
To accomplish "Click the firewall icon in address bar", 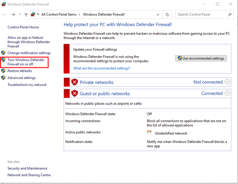I will click(x=33, y=14).
